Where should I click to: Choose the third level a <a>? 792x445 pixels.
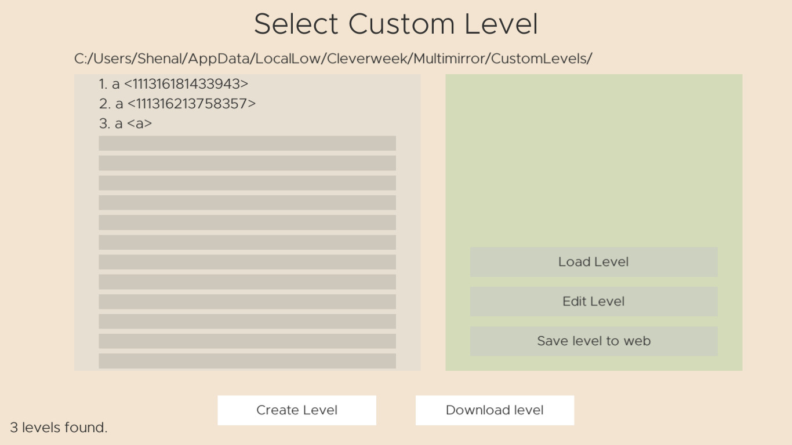pos(126,123)
